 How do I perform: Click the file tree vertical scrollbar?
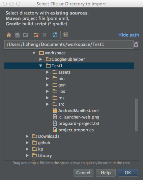(x=137, y=115)
